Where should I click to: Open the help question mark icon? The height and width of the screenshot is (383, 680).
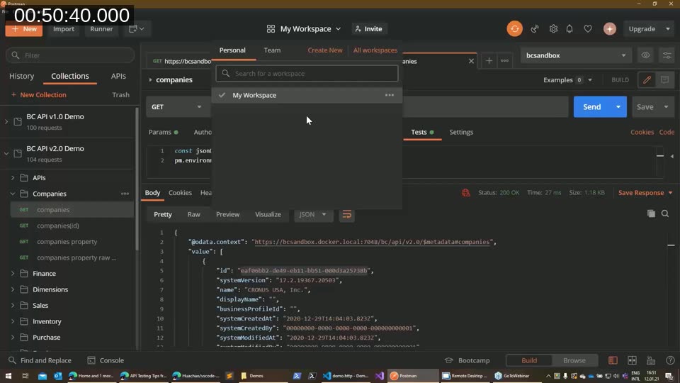coord(670,360)
